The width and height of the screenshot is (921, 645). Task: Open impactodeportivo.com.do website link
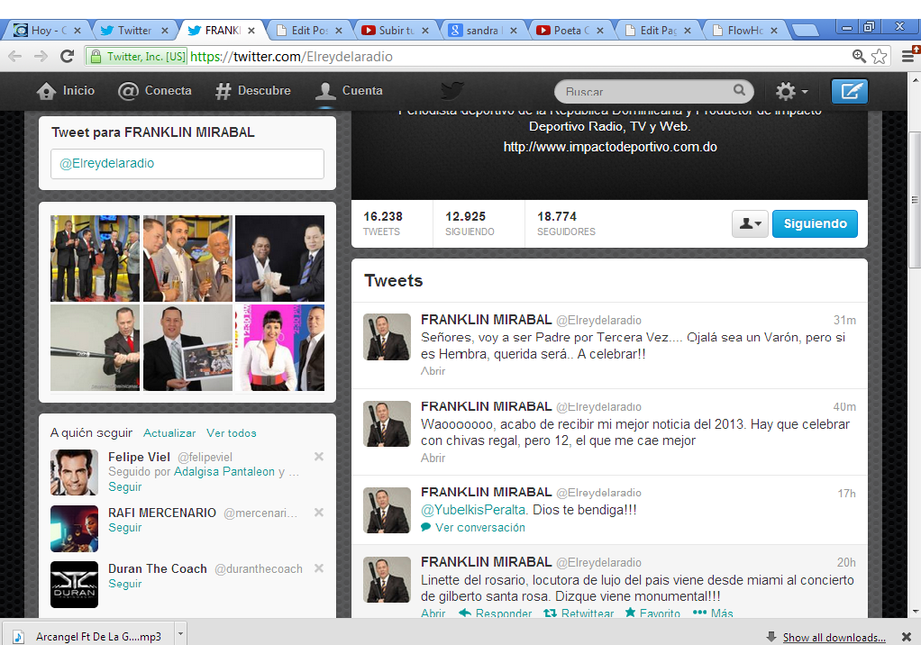(610, 147)
